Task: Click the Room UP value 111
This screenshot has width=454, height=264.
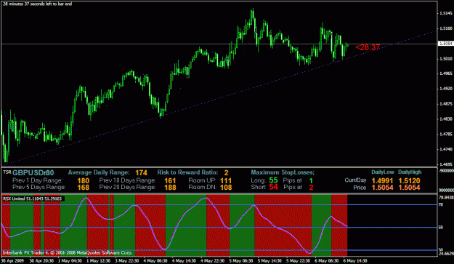Action: tap(226, 181)
